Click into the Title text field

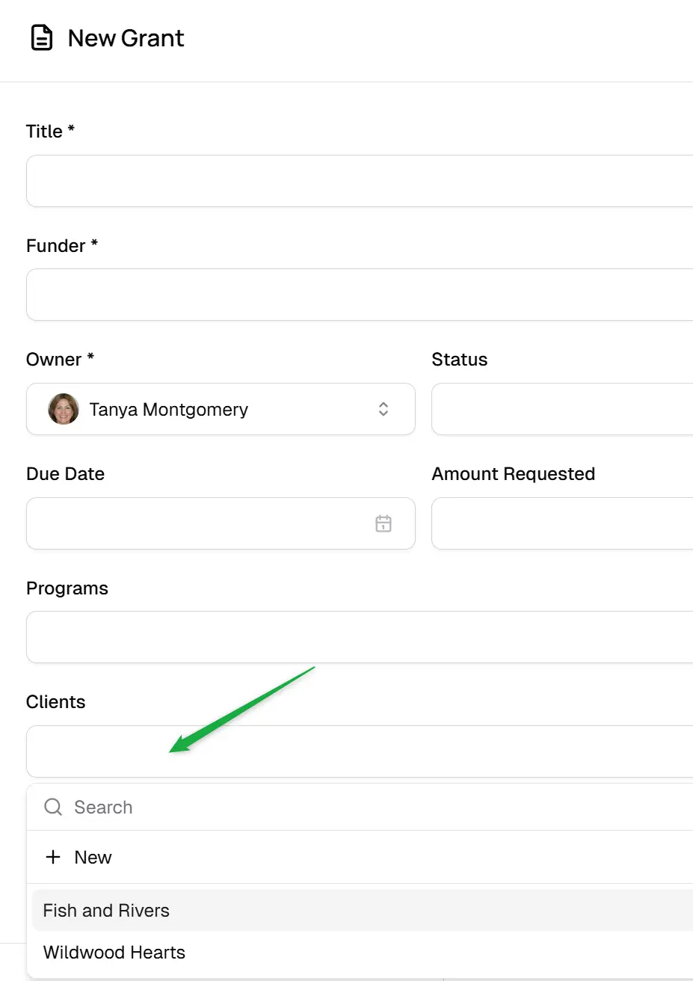(360, 181)
